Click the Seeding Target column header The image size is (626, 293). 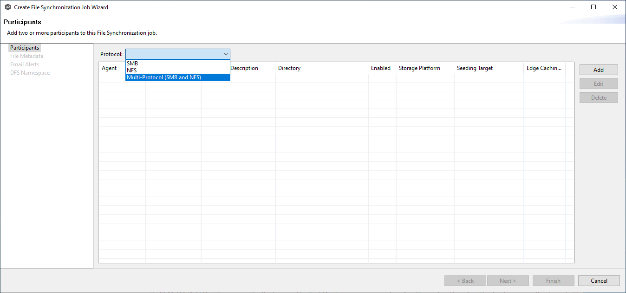[475, 68]
